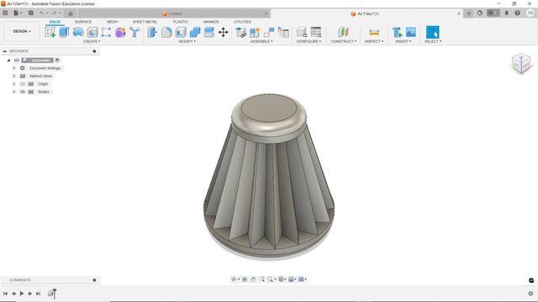Select the Measure tool
538x302 pixels.
tap(374, 33)
